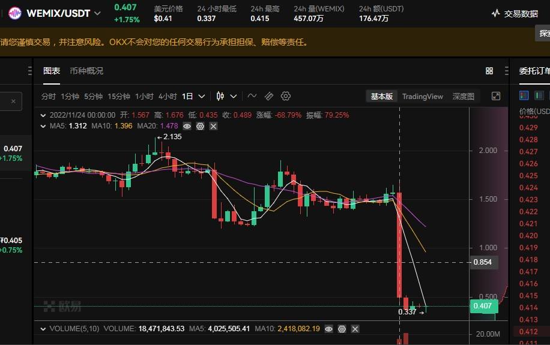Collapse the VOLUME indicator row chevron

(x=43, y=329)
